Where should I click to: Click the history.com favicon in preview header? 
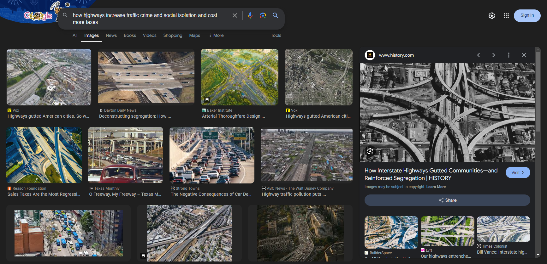pos(370,55)
